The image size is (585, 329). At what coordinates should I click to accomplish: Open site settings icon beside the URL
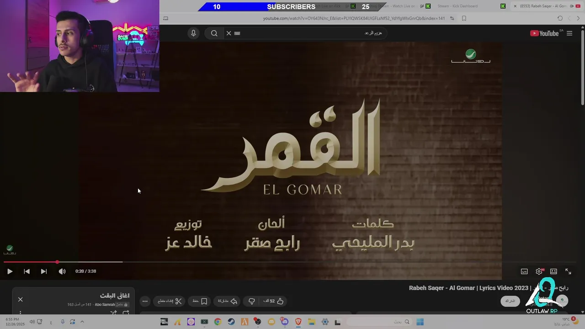(452, 18)
